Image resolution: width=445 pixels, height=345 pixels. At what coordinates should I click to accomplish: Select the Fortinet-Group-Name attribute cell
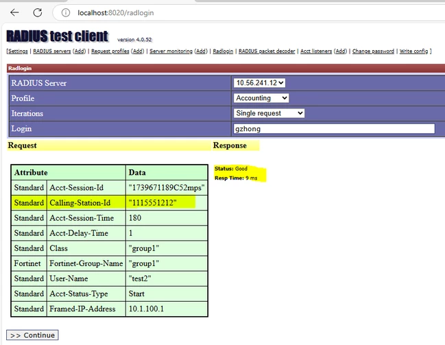(86, 263)
